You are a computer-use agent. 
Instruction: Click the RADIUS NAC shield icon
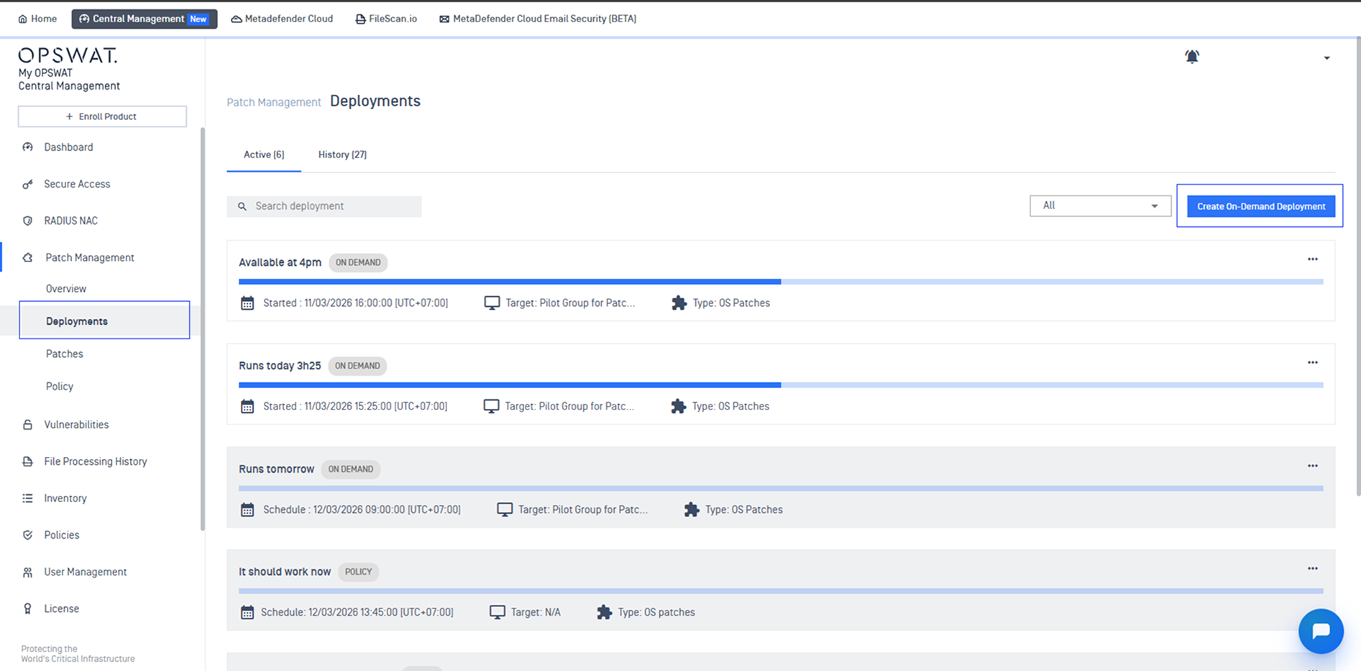point(27,221)
